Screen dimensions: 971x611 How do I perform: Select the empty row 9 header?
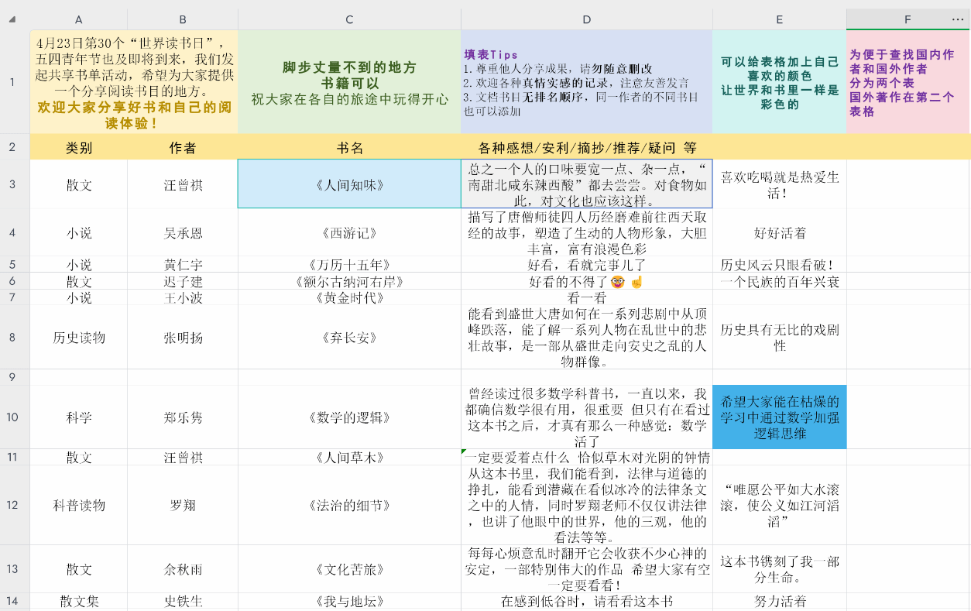pyautogui.click(x=12, y=377)
